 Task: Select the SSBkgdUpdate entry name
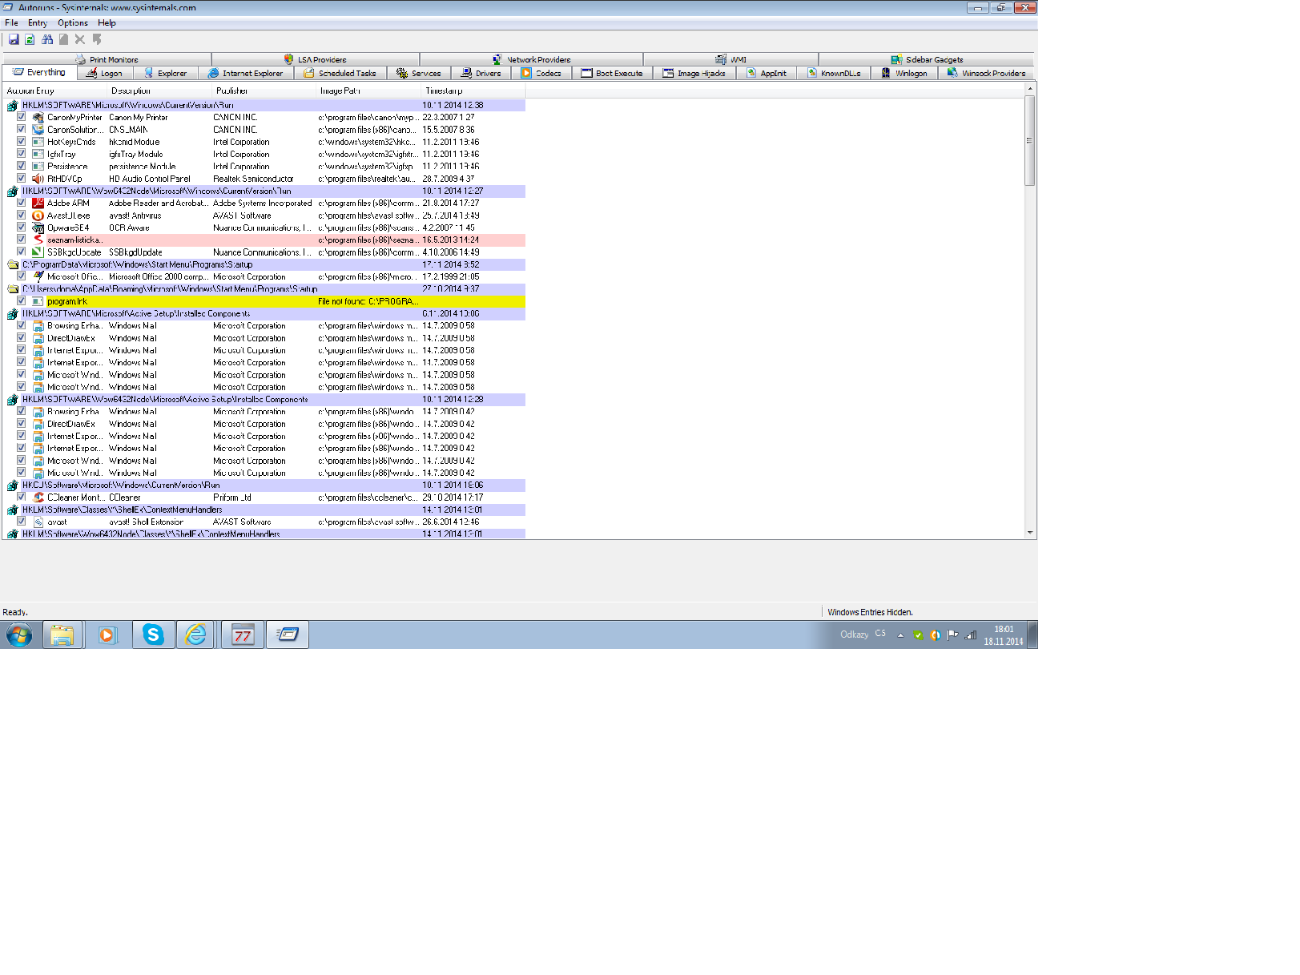74,252
